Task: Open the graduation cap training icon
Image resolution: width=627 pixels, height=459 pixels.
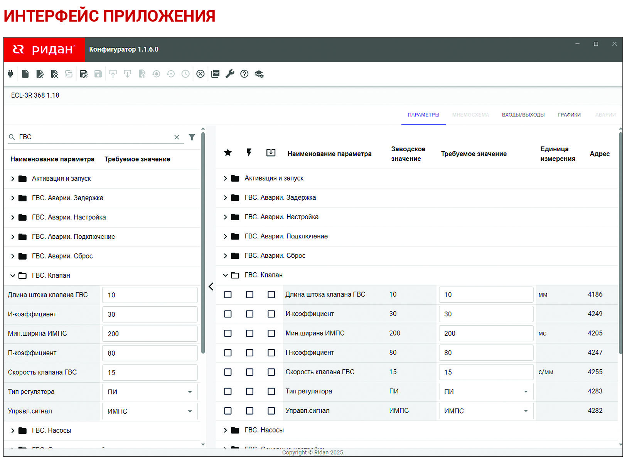Action: click(x=259, y=74)
